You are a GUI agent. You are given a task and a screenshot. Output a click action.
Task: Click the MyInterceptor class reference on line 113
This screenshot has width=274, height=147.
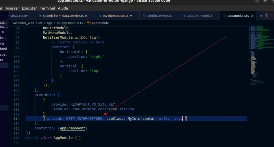click(141, 119)
